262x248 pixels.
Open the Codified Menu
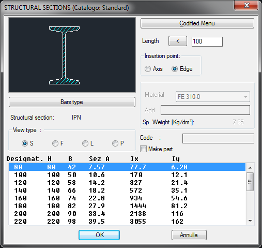(197, 23)
